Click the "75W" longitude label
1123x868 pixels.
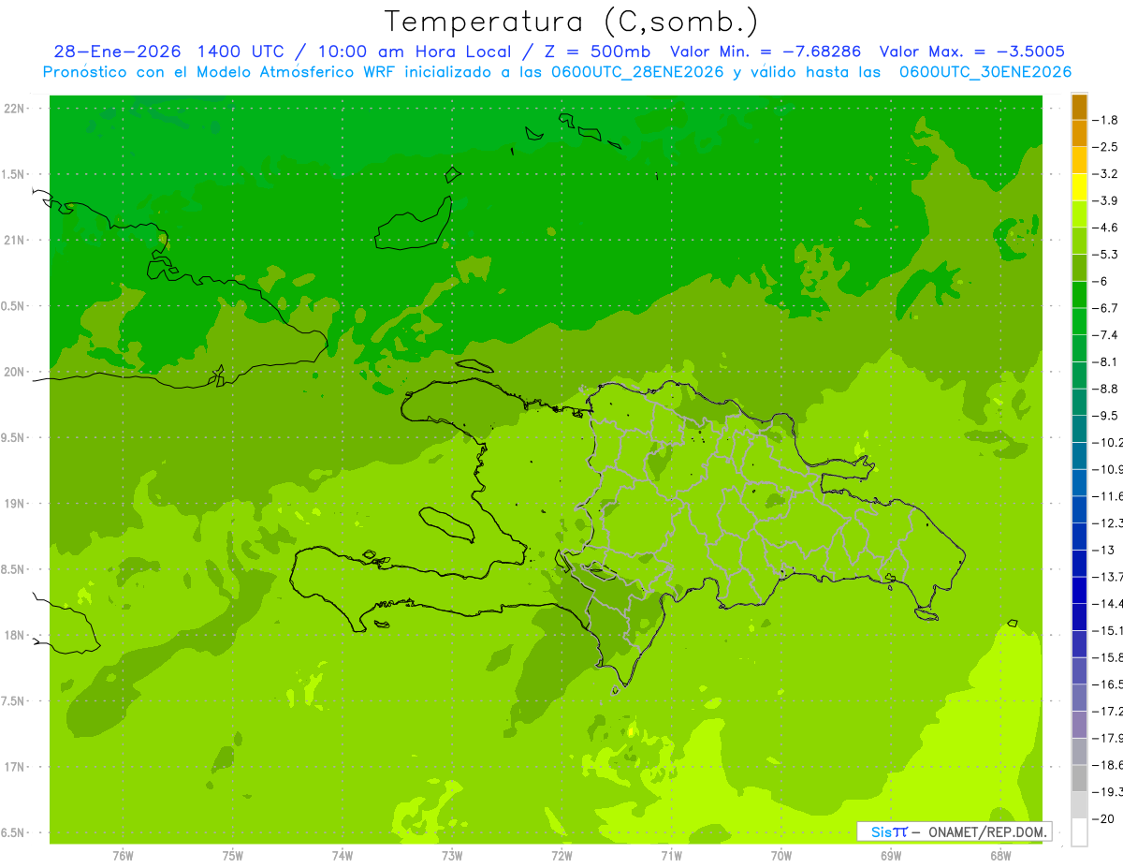pyautogui.click(x=233, y=856)
